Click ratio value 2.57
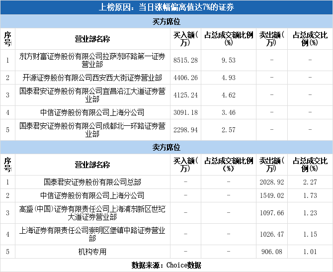The height and width of the screenshot is (272, 333). pos(229,130)
